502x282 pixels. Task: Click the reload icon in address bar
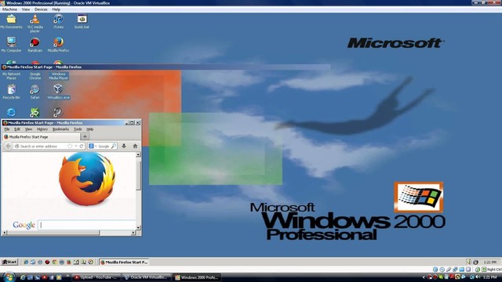click(82, 146)
